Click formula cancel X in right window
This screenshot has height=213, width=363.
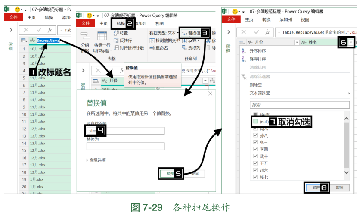tap(244, 32)
